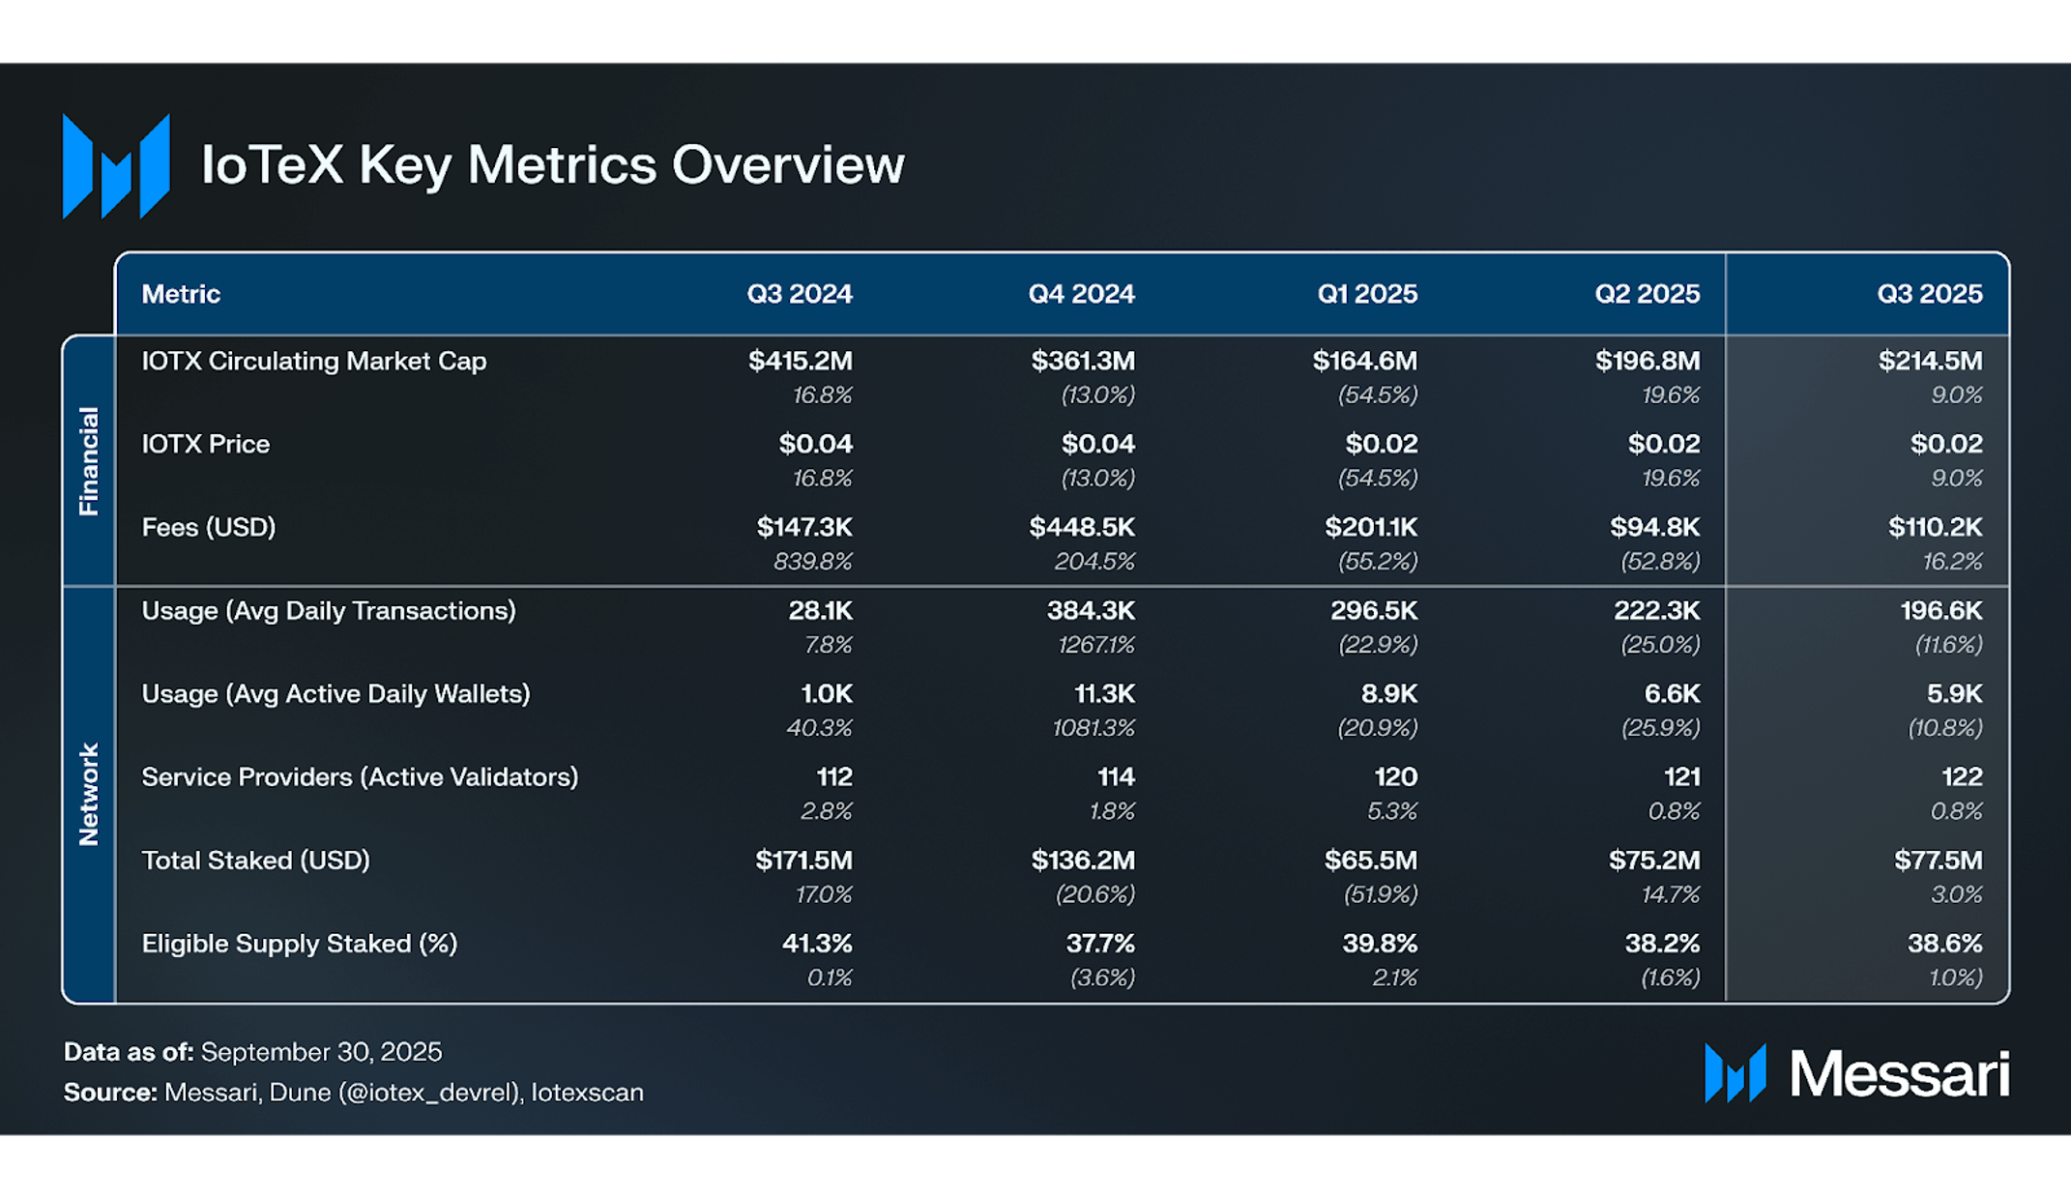
Task: Click the $214.5M market cap value
Action: point(1929,361)
